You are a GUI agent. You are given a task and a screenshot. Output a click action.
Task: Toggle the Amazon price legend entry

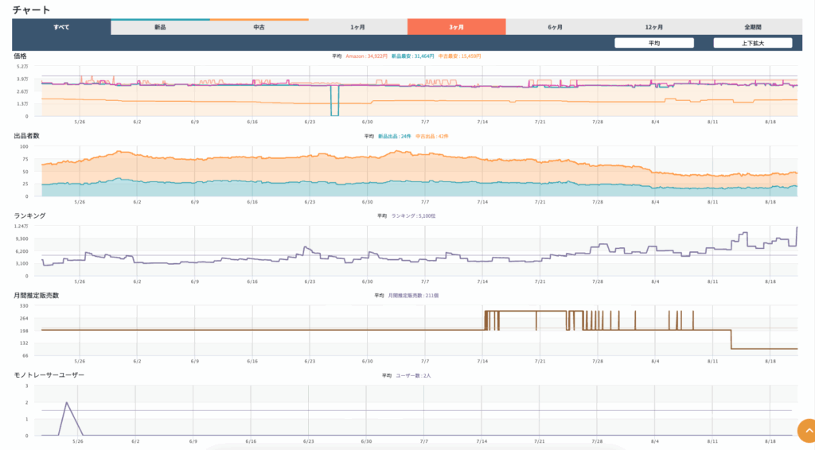(x=366, y=56)
